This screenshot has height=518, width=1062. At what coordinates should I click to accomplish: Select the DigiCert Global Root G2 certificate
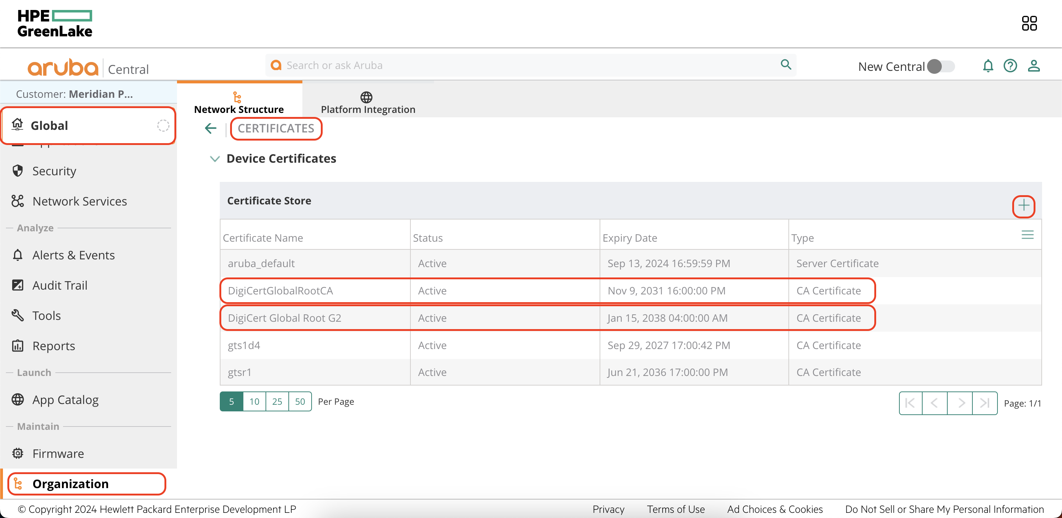pos(284,318)
